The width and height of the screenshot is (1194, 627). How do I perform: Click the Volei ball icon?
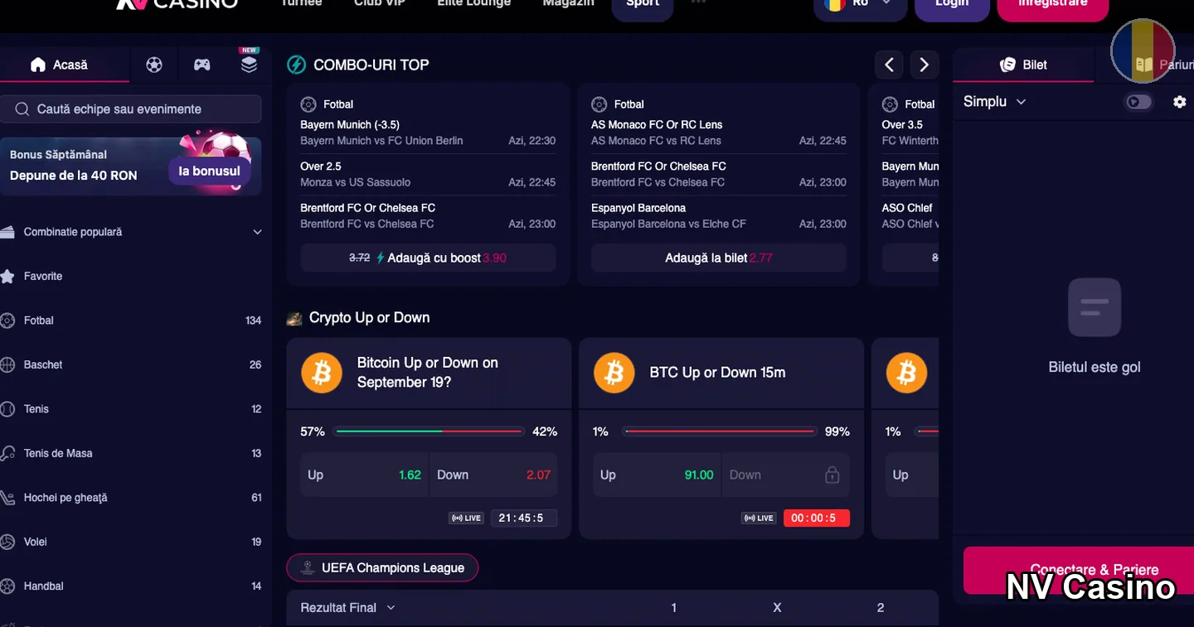7,542
